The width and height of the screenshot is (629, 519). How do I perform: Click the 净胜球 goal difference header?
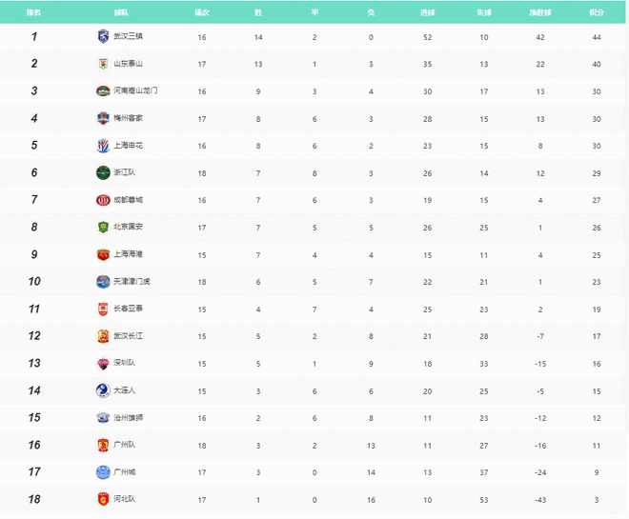pyautogui.click(x=540, y=13)
